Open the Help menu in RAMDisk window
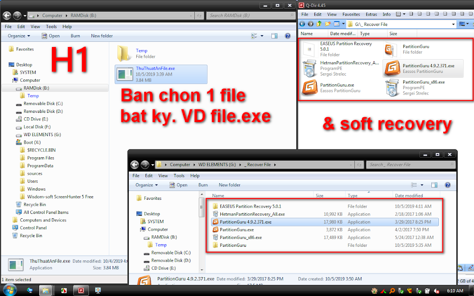Viewport: 474px width, 296px height. 67,27
